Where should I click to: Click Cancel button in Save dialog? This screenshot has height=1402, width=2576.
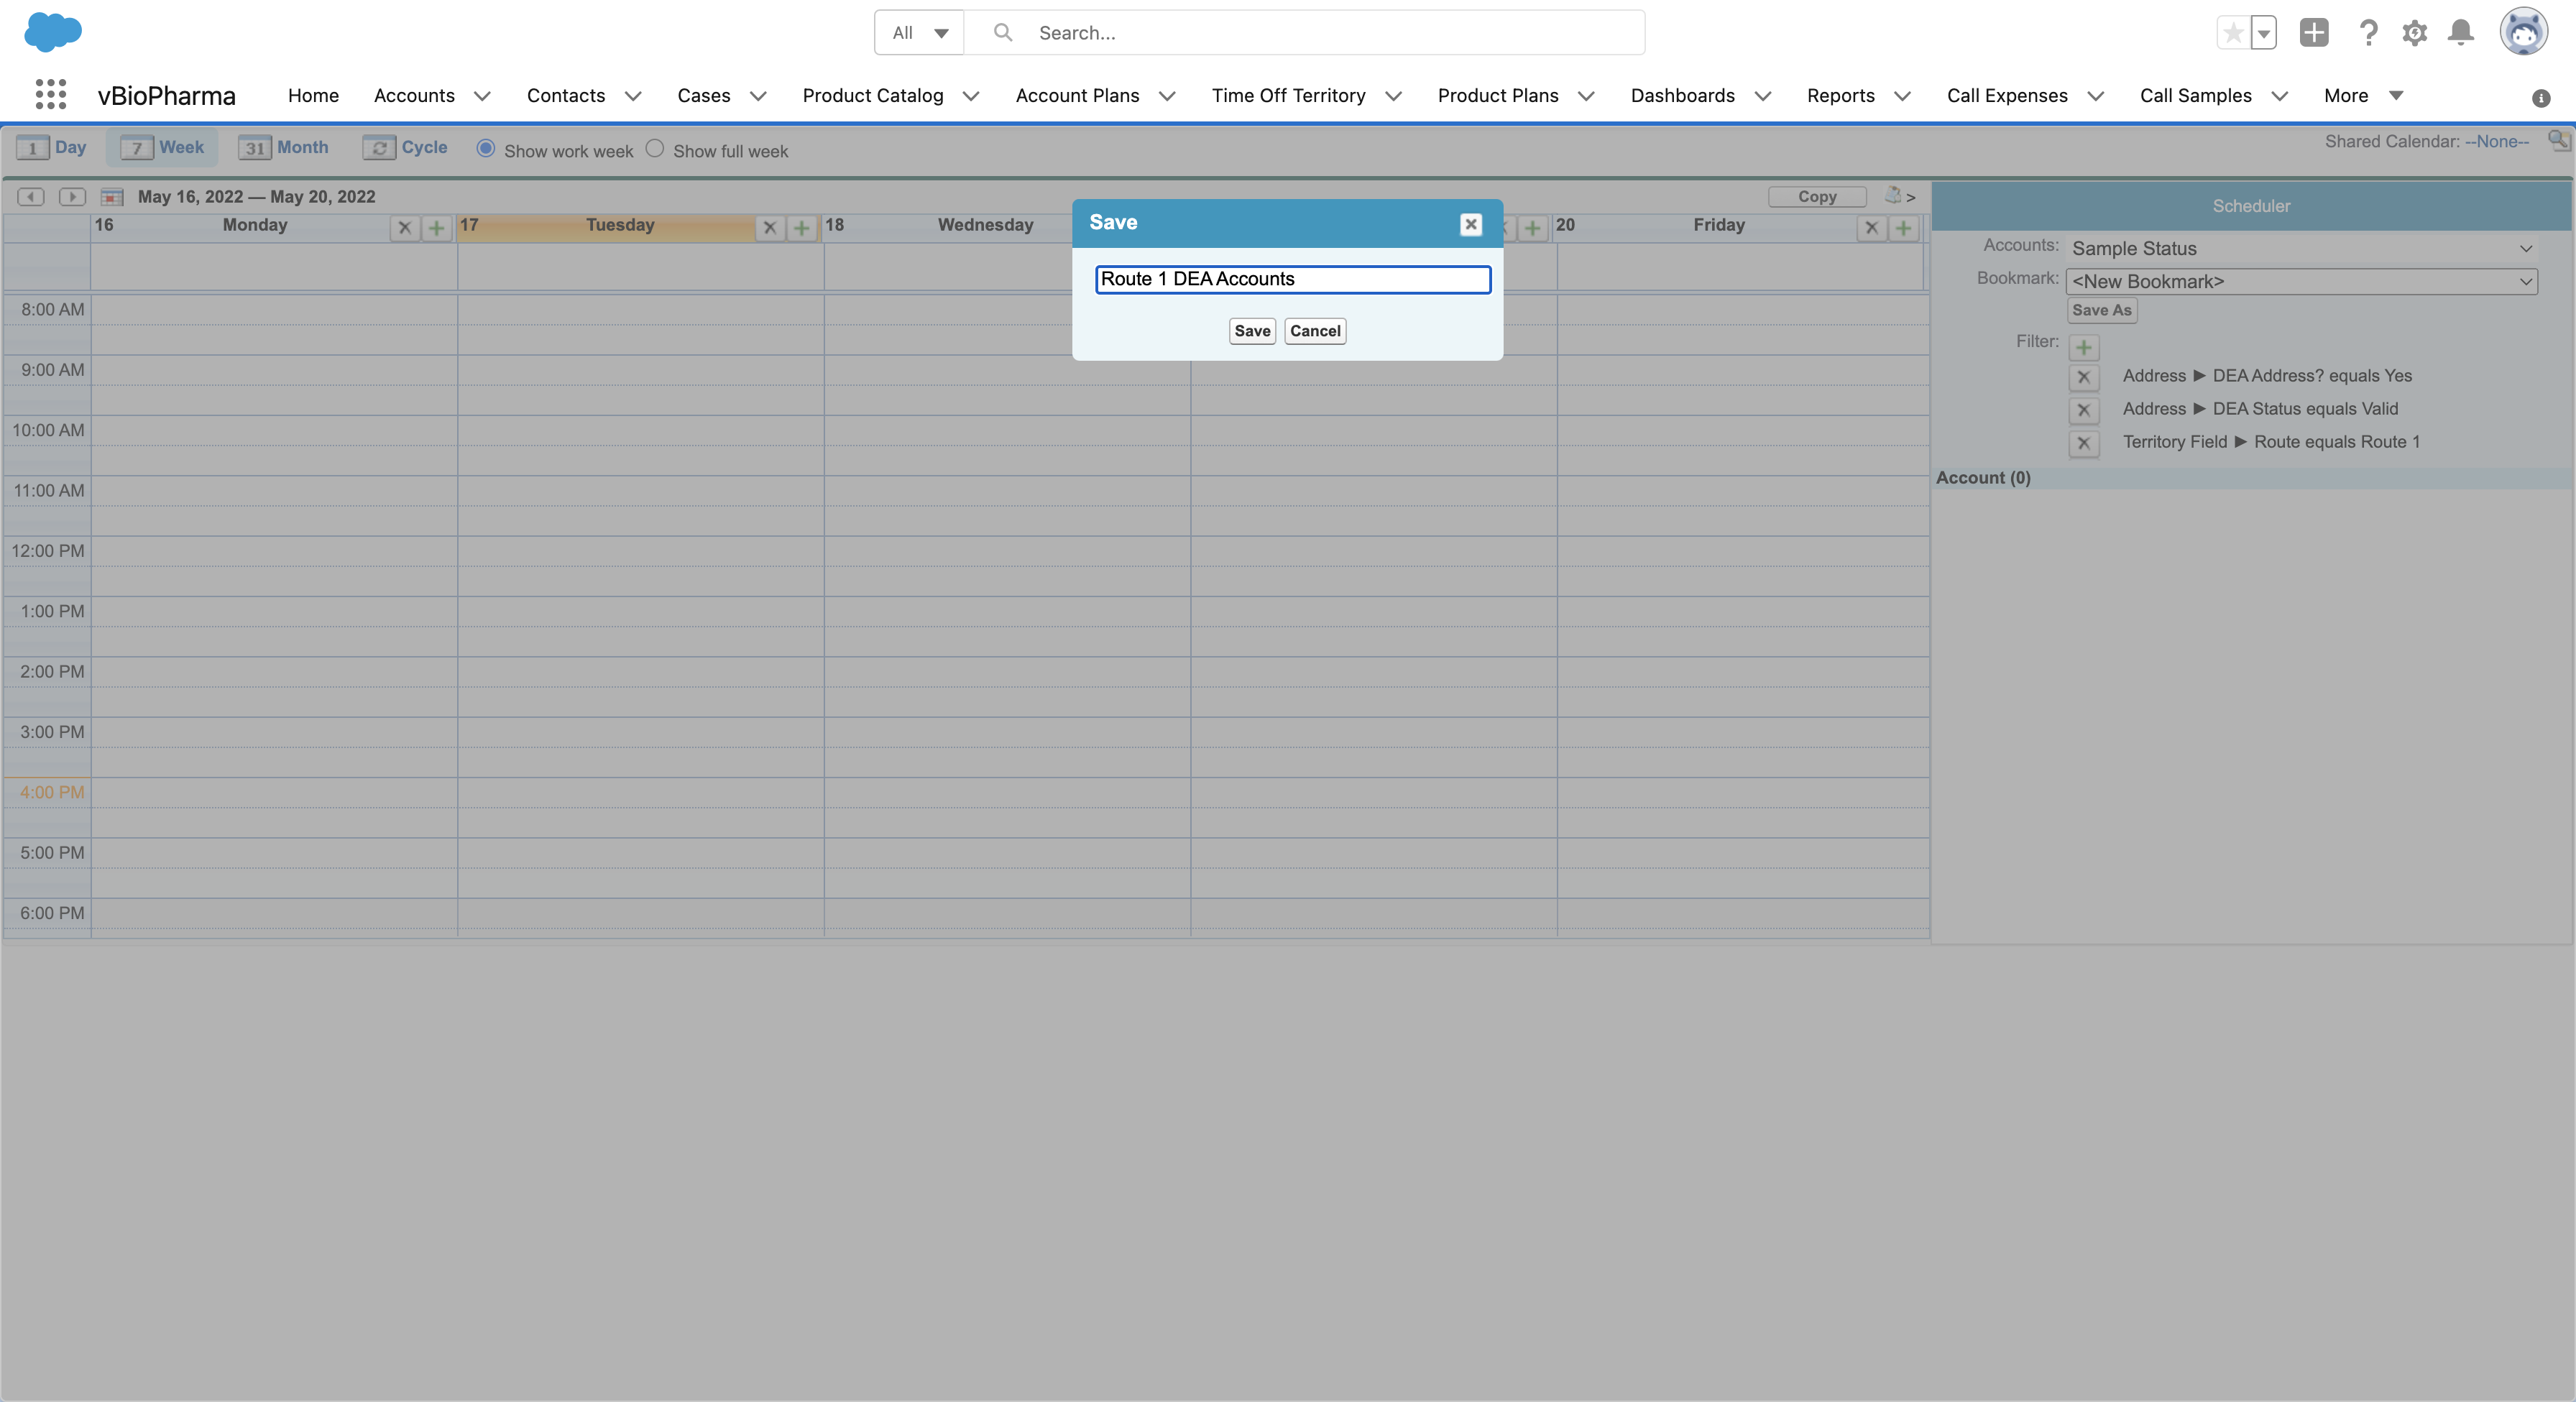click(1315, 331)
